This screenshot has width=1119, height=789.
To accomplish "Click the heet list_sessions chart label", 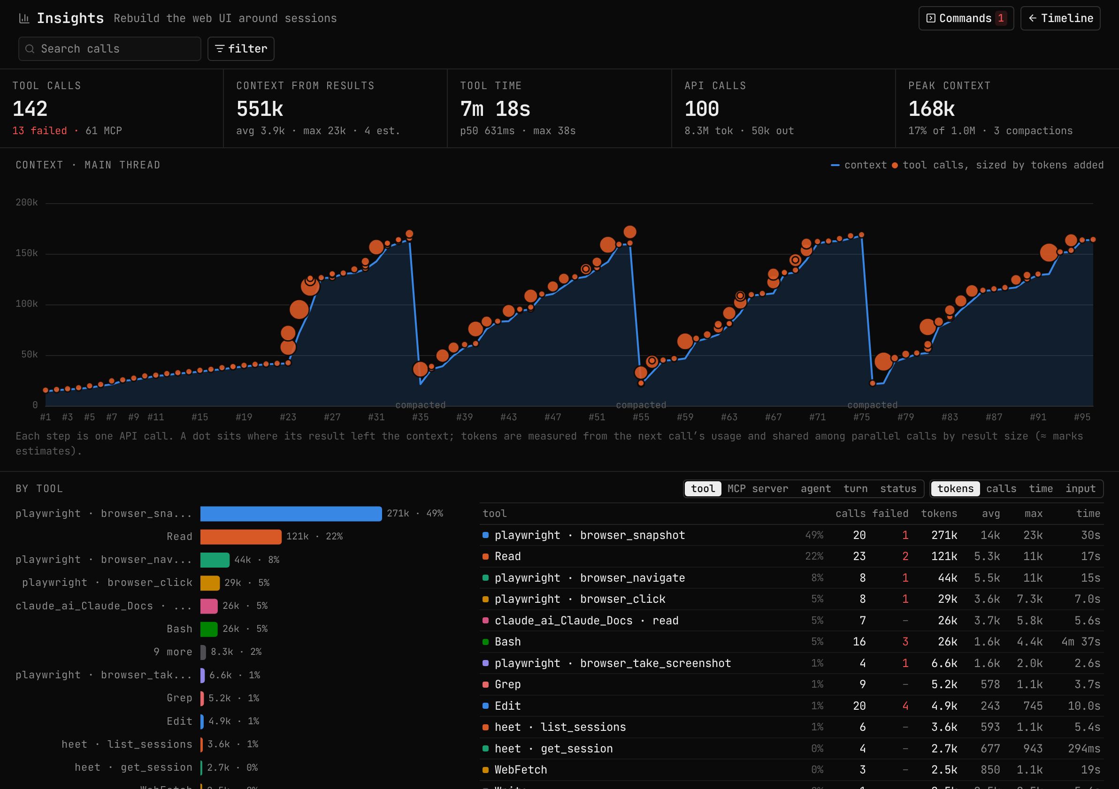I will 127,744.
